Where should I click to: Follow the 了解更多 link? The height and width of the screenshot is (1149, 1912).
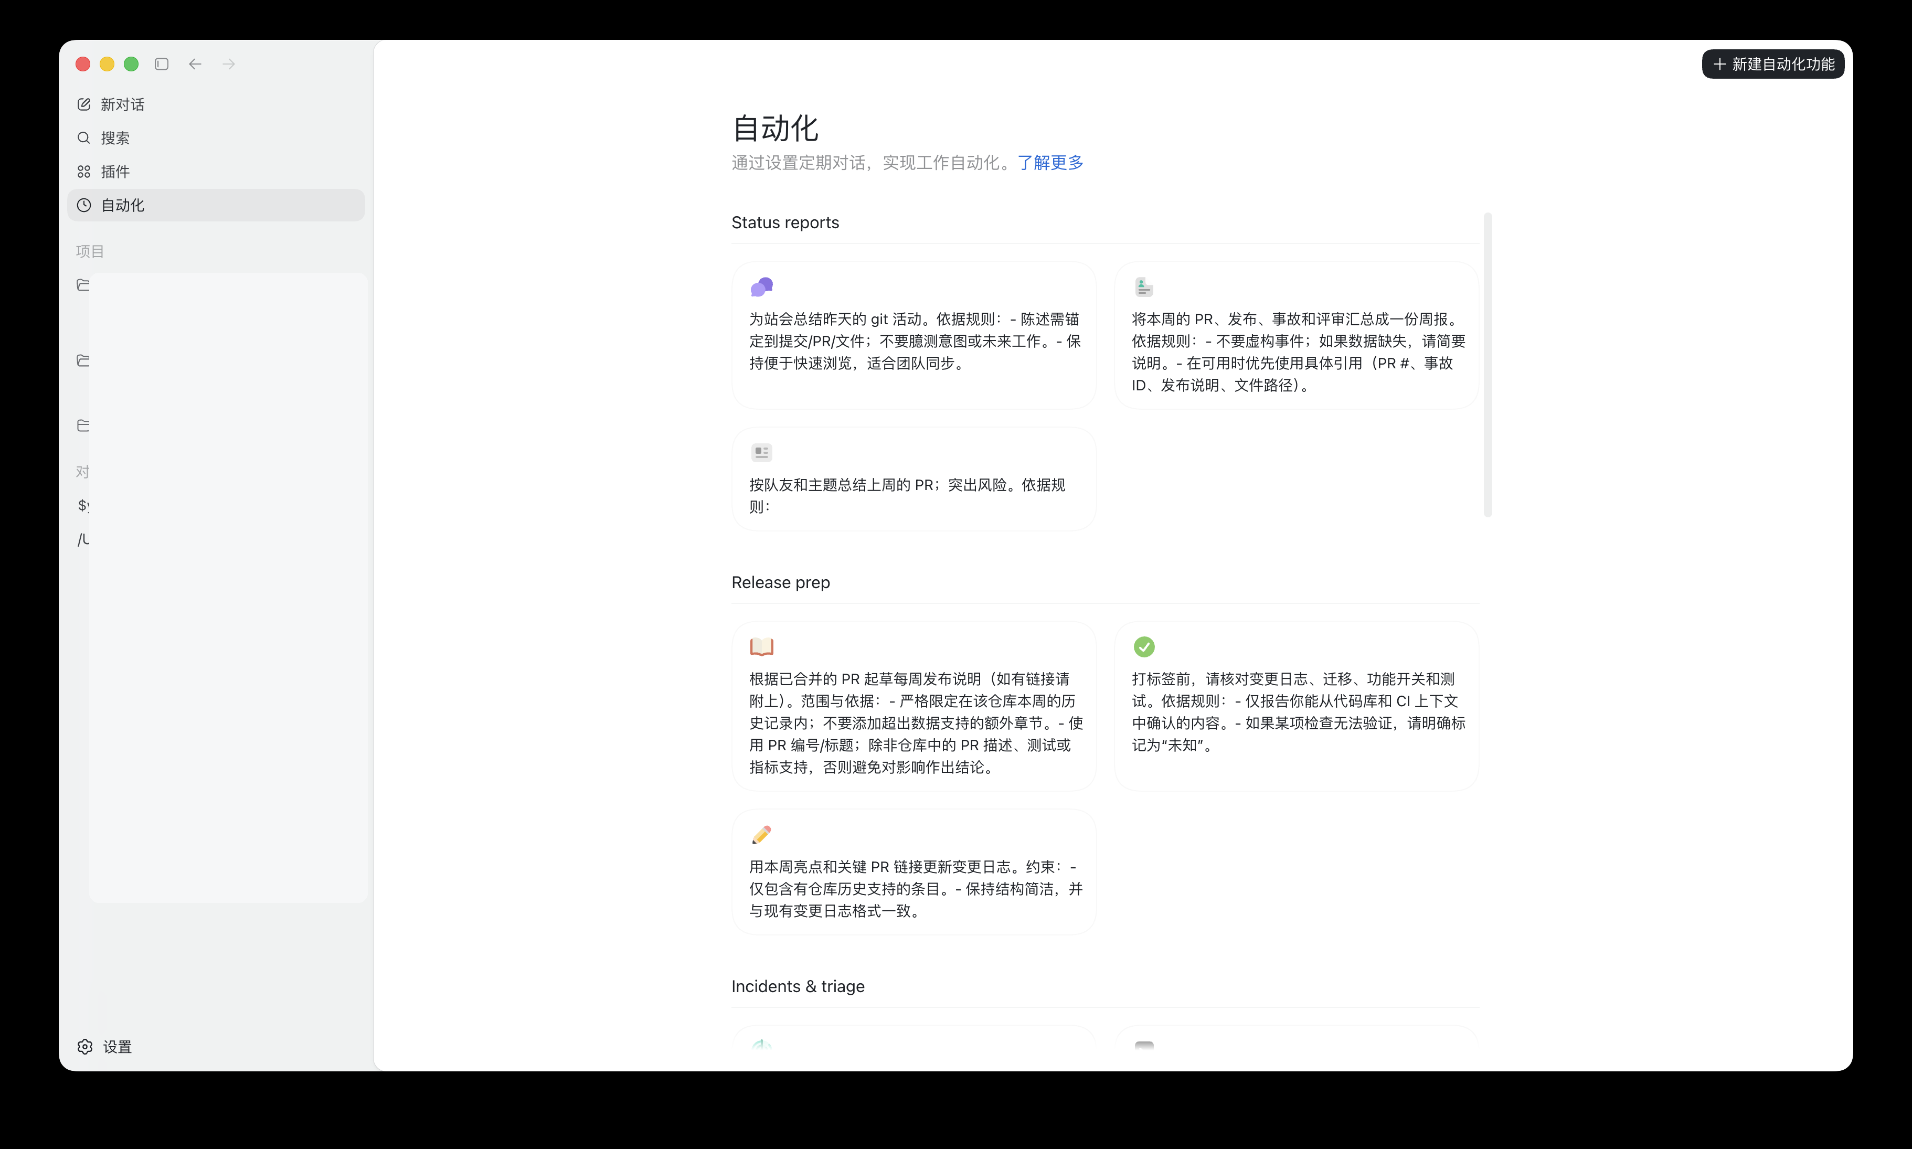click(1050, 163)
